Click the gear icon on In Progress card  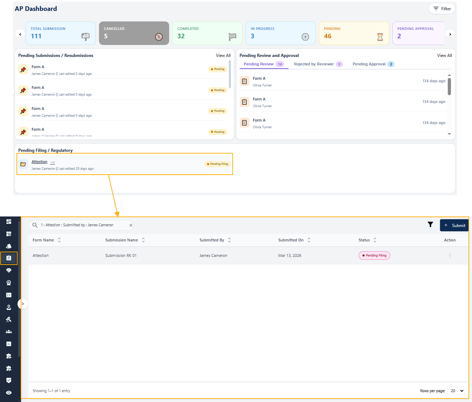(x=305, y=37)
